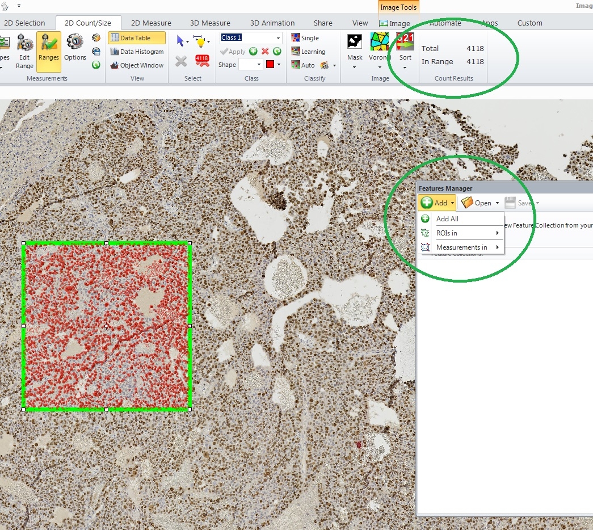
Task: Choose Learning classification
Action: click(x=308, y=52)
